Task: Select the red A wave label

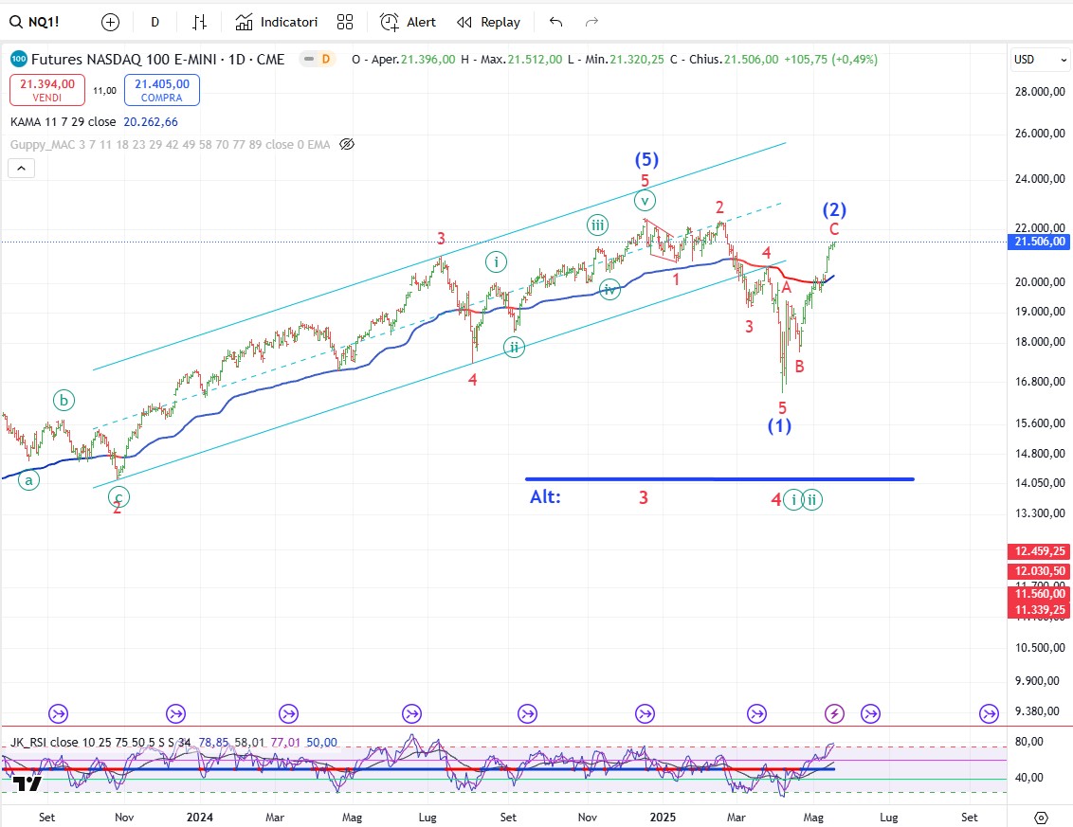Action: click(x=787, y=287)
